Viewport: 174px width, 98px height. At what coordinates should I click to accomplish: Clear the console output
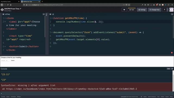click(x=169, y=69)
